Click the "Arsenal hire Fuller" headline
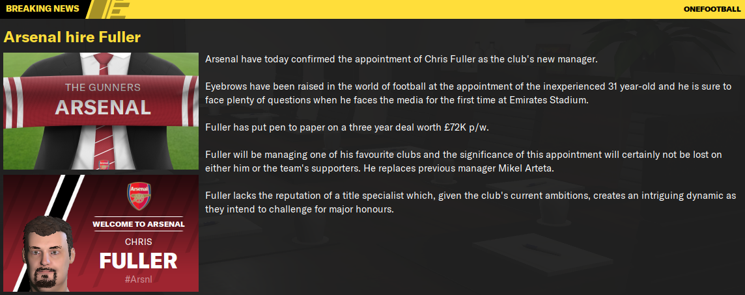Screen dimensions: 745x295 click(x=72, y=36)
